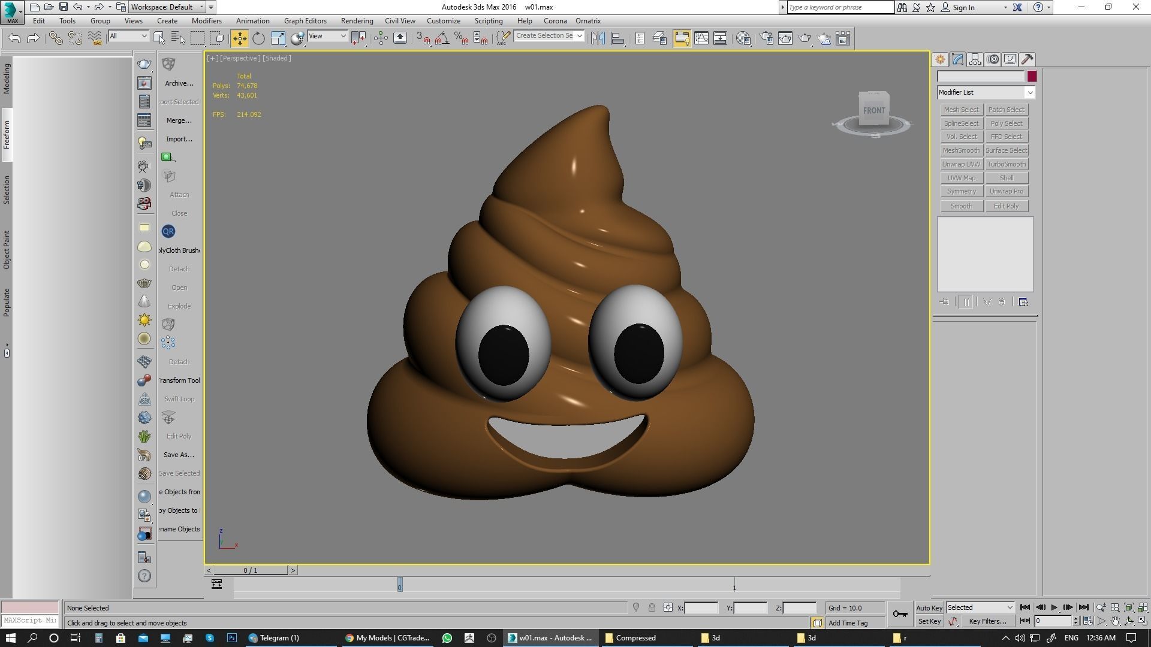Toggle Window/Crossing selection mode
Image resolution: width=1151 pixels, height=647 pixels.
(217, 38)
